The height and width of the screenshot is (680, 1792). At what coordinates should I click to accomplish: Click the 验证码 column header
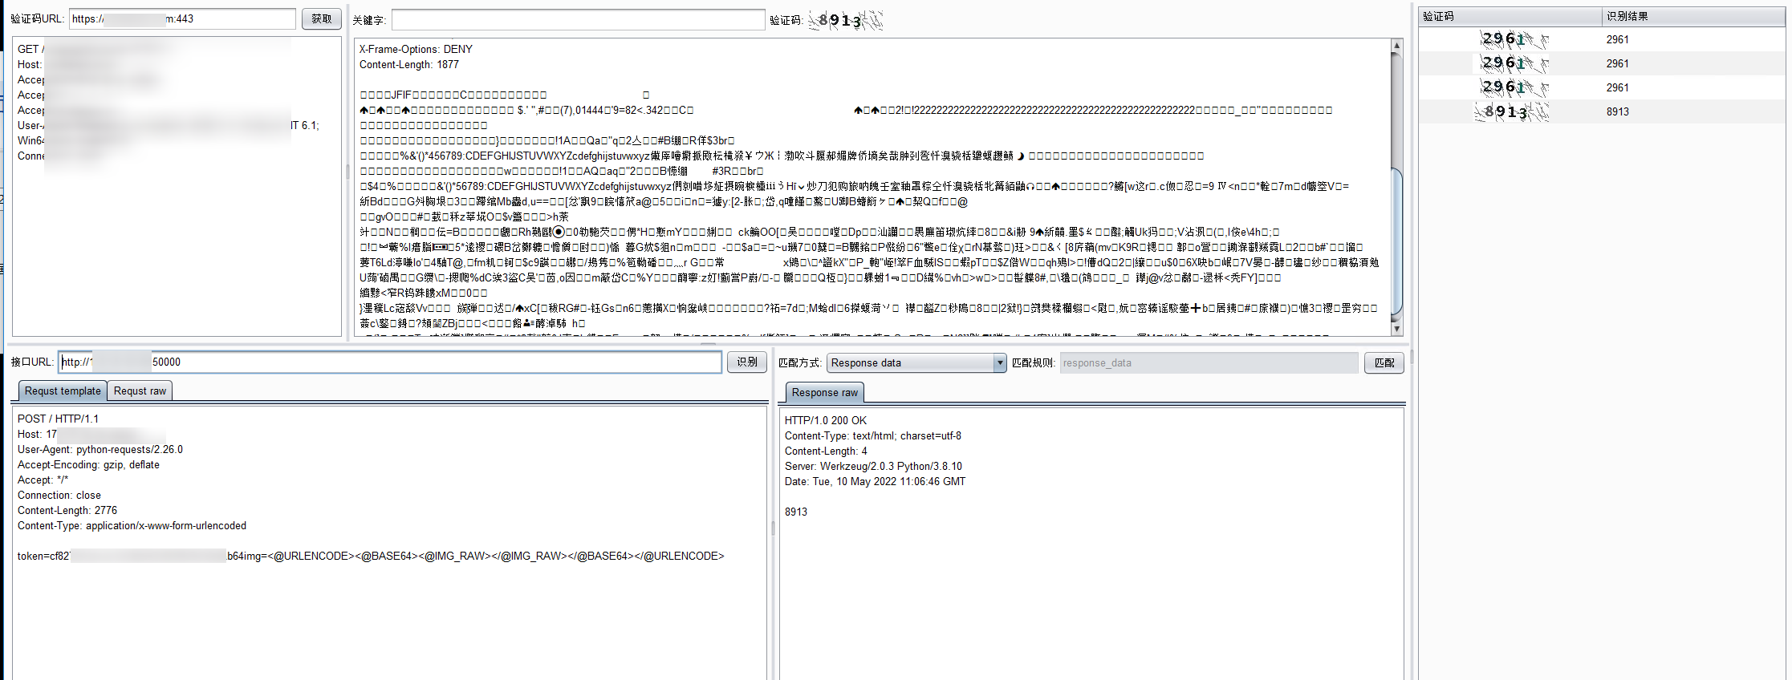tap(1509, 16)
